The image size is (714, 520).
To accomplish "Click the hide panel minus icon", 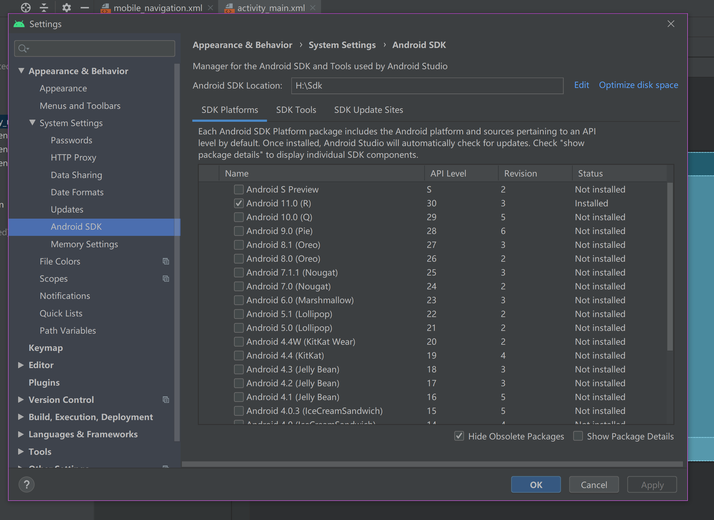I will click(x=84, y=7).
